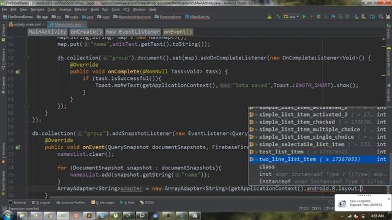Open the Terminal tool window

click(x=17, y=202)
